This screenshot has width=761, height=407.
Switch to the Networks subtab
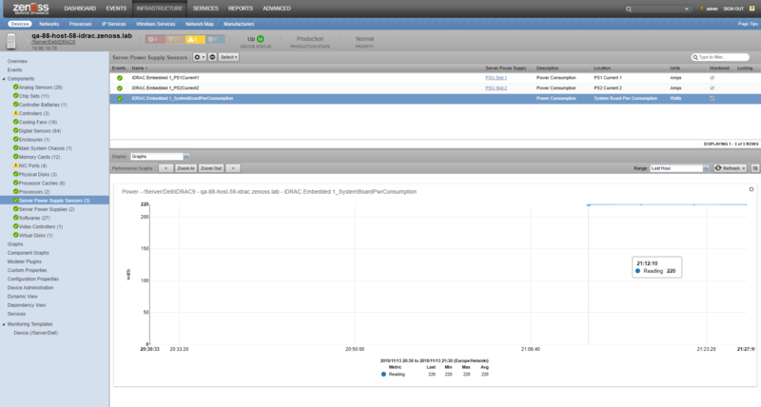(49, 24)
